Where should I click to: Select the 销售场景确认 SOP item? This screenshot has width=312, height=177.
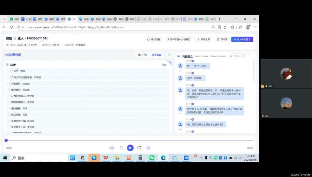(88, 102)
